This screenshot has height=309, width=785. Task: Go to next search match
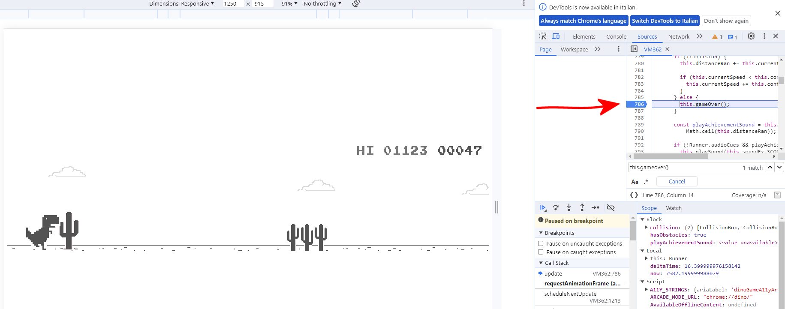coord(779,168)
